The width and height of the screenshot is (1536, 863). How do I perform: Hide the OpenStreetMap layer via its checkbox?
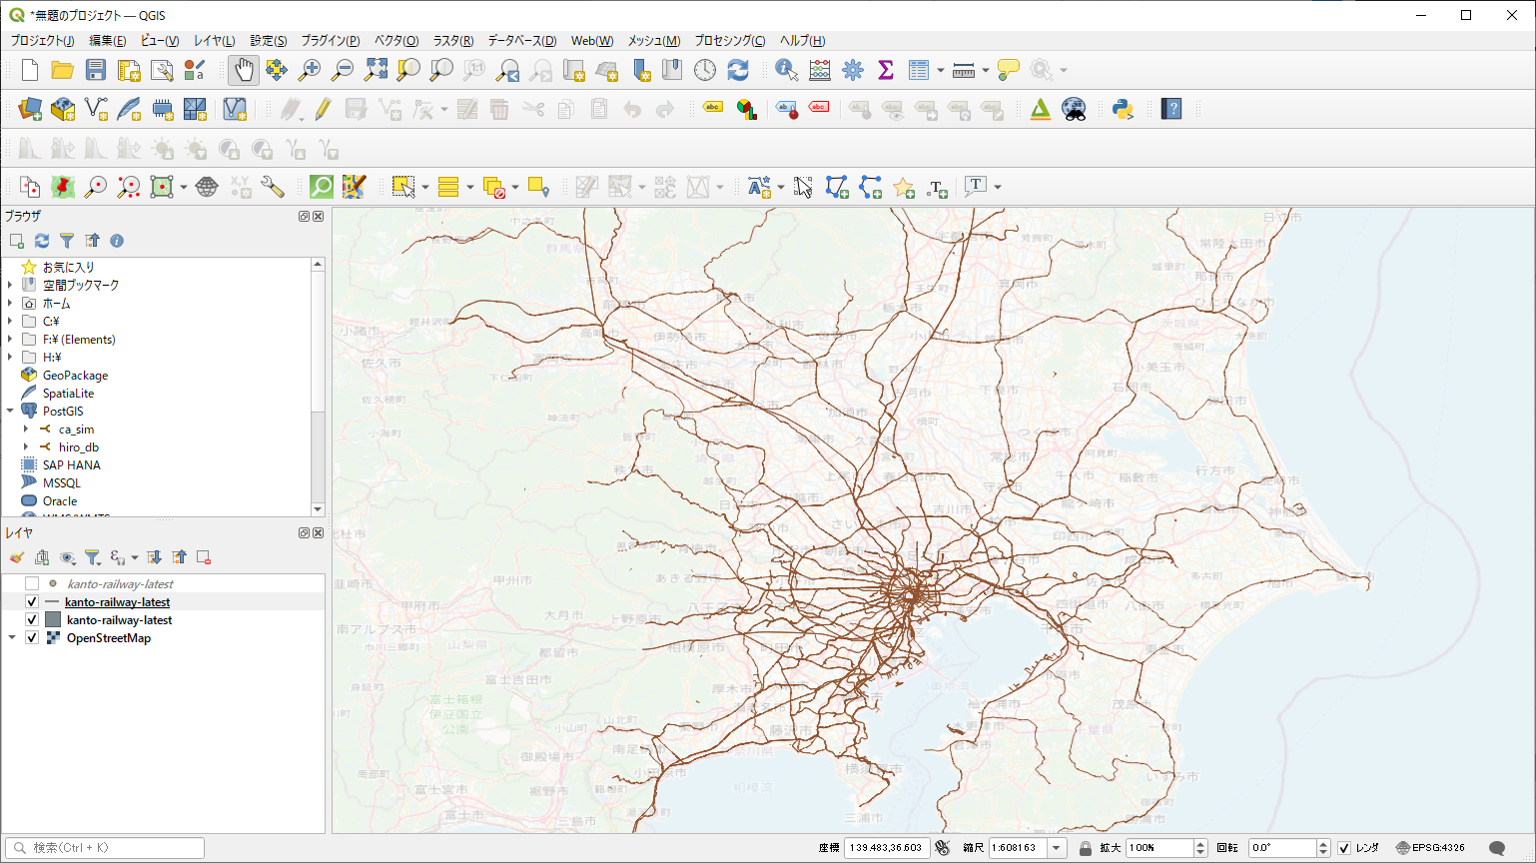[32, 638]
